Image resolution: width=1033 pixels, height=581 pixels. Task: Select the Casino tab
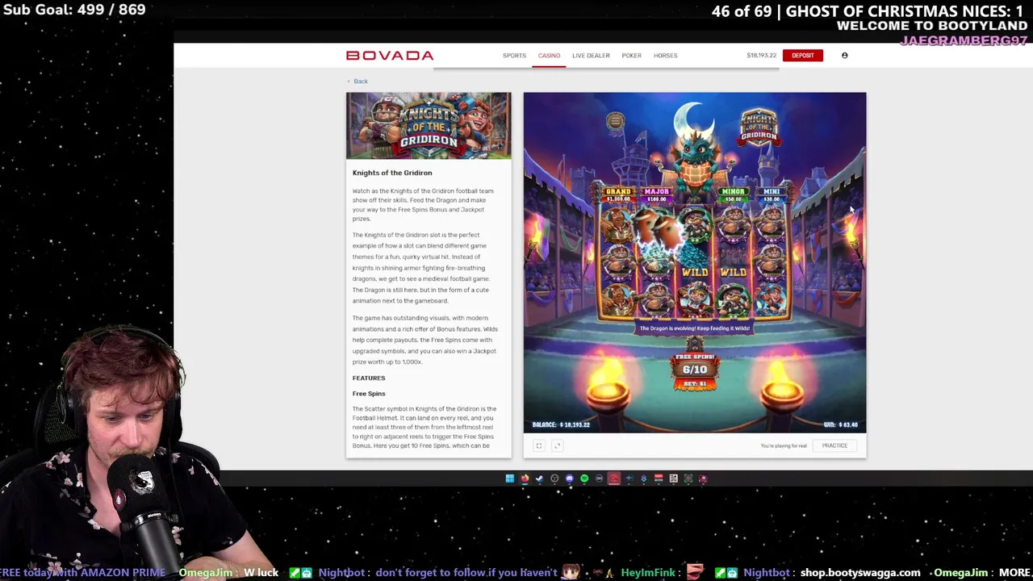tap(549, 56)
